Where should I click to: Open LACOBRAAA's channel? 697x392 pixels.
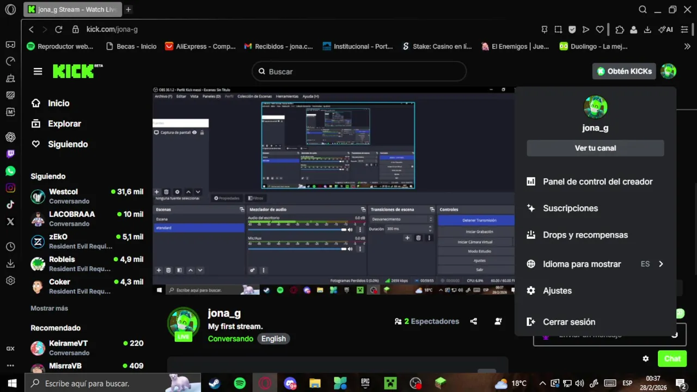click(x=87, y=218)
